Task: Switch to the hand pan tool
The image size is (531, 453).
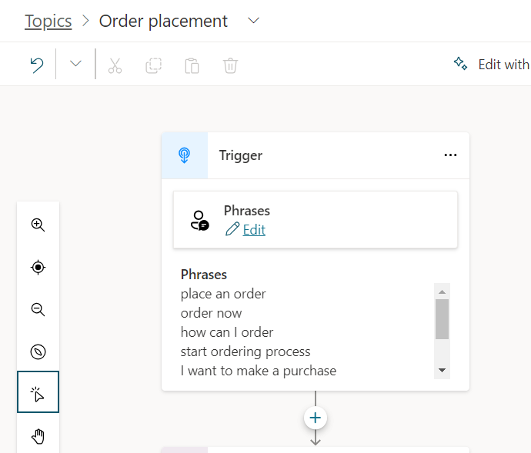Action: pyautogui.click(x=38, y=437)
